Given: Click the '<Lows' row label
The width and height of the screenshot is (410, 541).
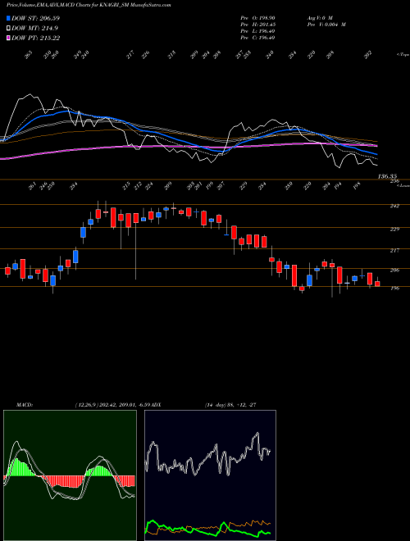Looking at the screenshot, I should point(403,185).
